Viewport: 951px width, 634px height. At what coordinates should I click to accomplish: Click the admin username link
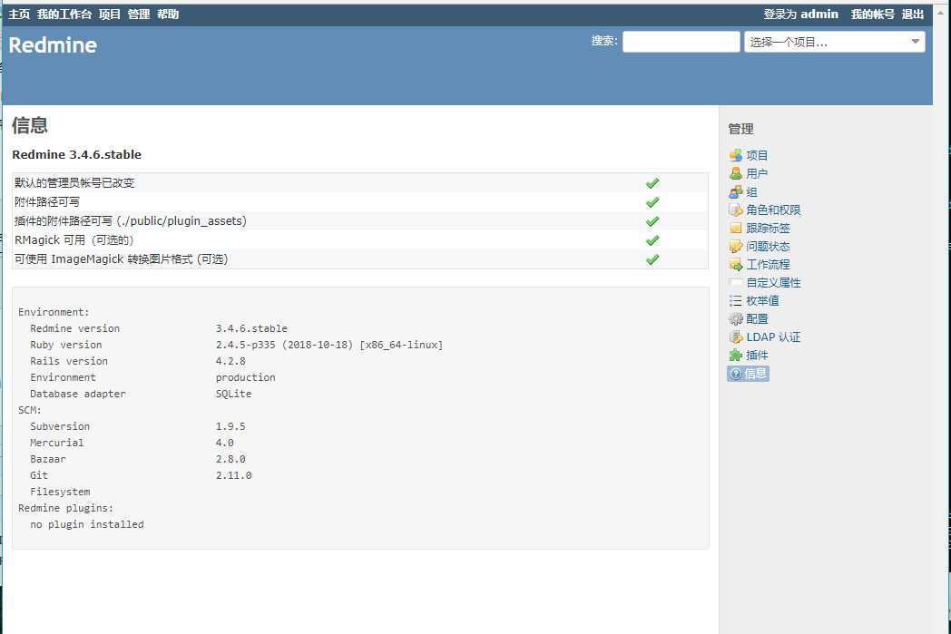point(819,14)
